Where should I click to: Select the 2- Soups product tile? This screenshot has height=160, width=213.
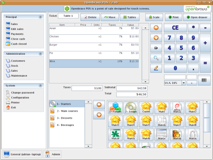[x=131, y=107]
